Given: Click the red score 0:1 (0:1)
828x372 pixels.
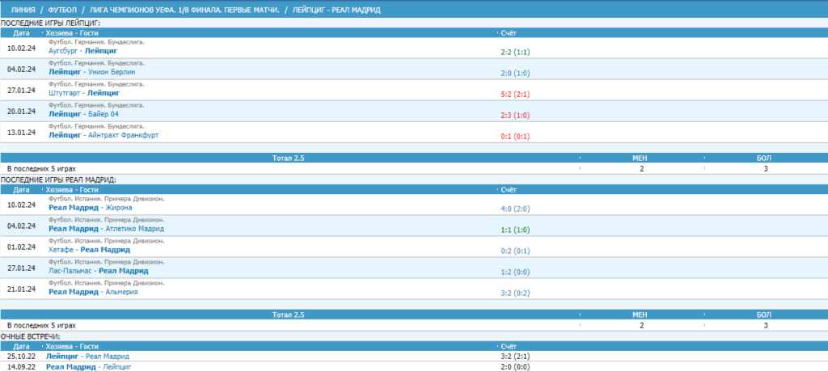Looking at the screenshot, I should 515,137.
